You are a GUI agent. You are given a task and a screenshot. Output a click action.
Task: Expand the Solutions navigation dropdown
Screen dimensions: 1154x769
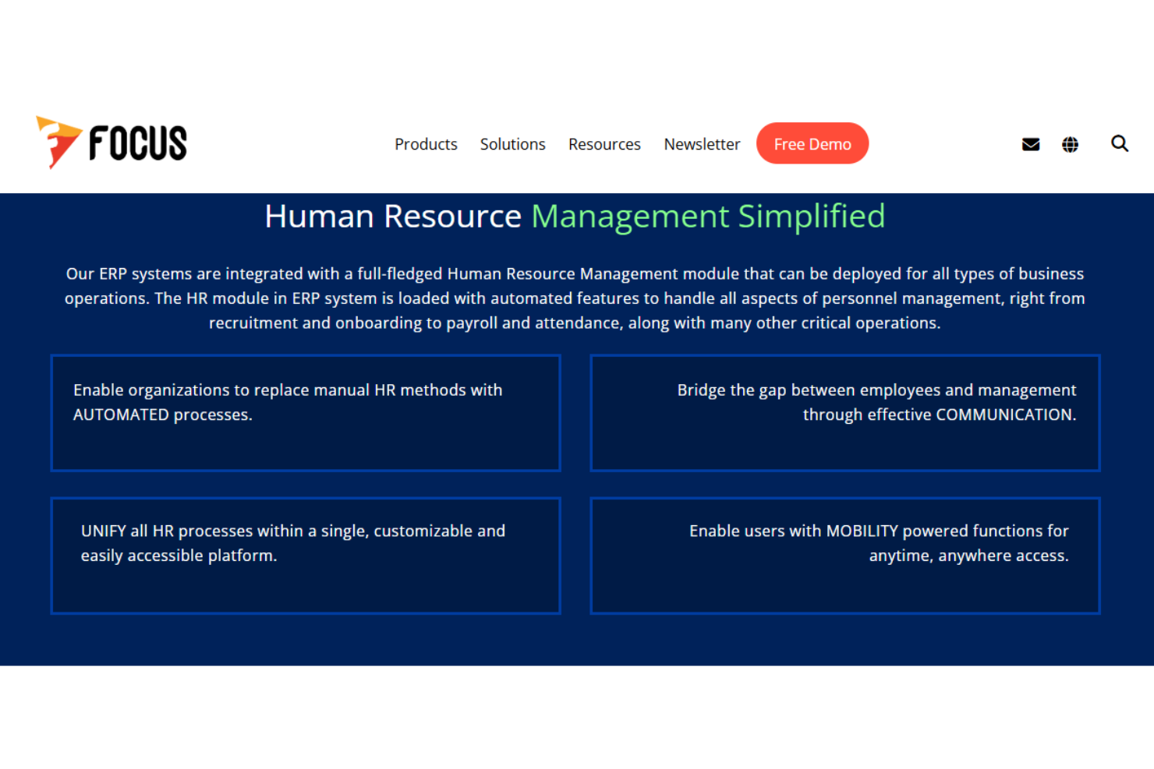point(512,143)
